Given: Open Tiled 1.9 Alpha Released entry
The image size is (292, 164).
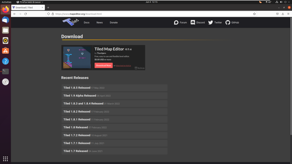Looking at the screenshot, I should coord(114,96).
